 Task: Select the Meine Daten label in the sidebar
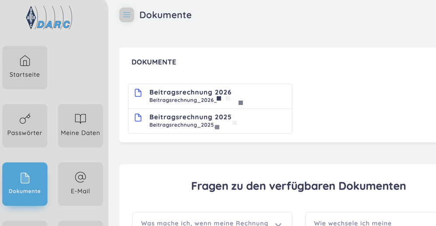coord(80,133)
